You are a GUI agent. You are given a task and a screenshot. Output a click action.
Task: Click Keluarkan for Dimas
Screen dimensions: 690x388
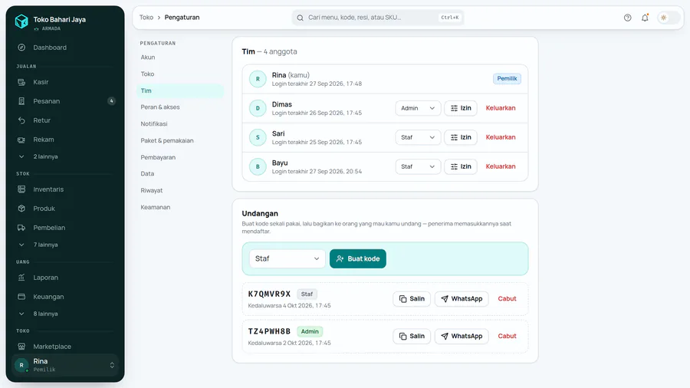[501, 108]
